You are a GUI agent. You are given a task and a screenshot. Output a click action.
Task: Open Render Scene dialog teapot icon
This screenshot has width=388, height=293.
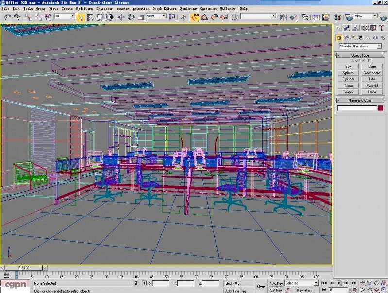click(349, 17)
